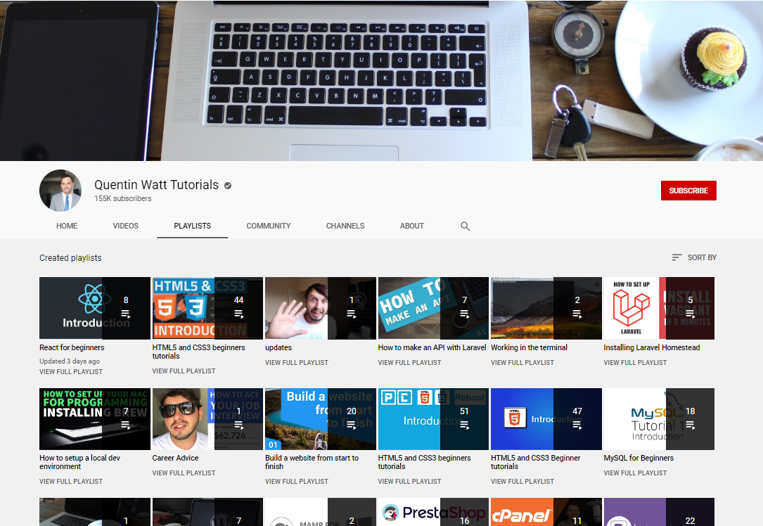The height and width of the screenshot is (526, 763).
Task: Click playlist icon on Career Advice thumbnail
Action: click(x=239, y=425)
